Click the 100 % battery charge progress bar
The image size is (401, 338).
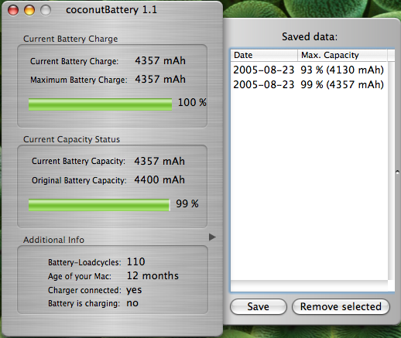(100, 104)
